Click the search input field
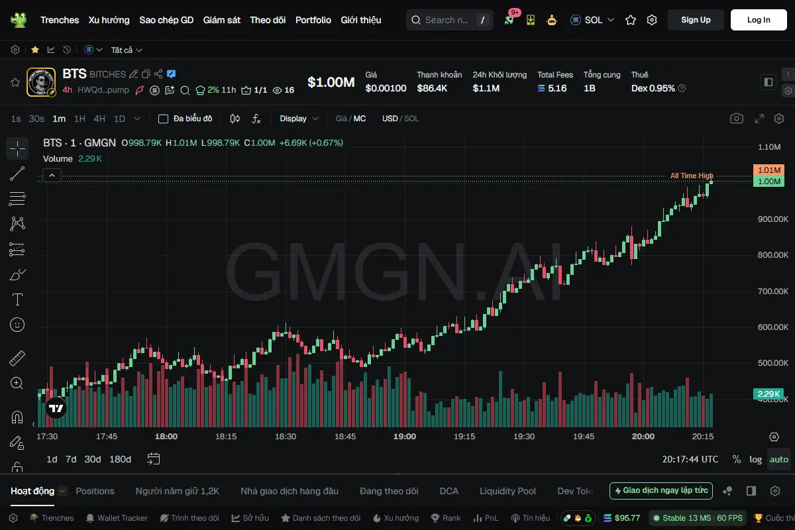 [450, 20]
